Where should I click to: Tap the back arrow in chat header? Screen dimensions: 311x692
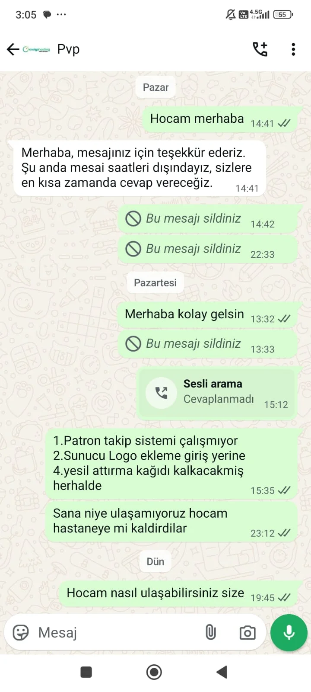(x=13, y=49)
